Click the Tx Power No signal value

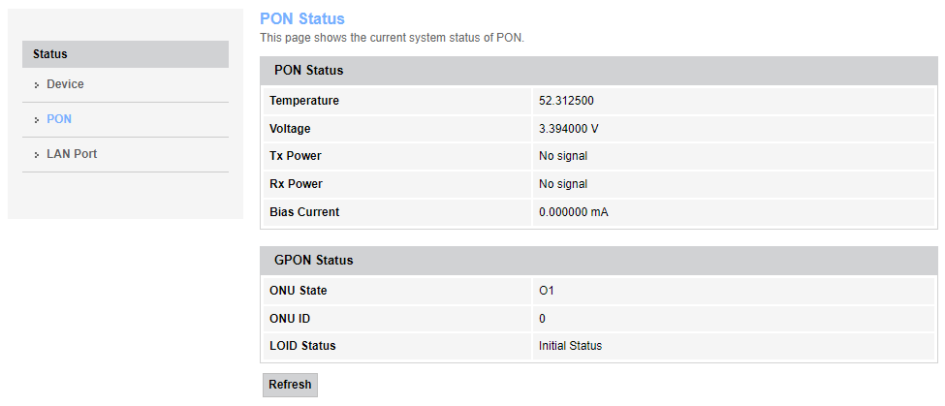563,156
